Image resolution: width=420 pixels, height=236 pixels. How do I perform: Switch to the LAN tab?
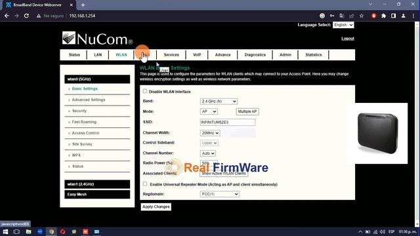click(x=98, y=55)
